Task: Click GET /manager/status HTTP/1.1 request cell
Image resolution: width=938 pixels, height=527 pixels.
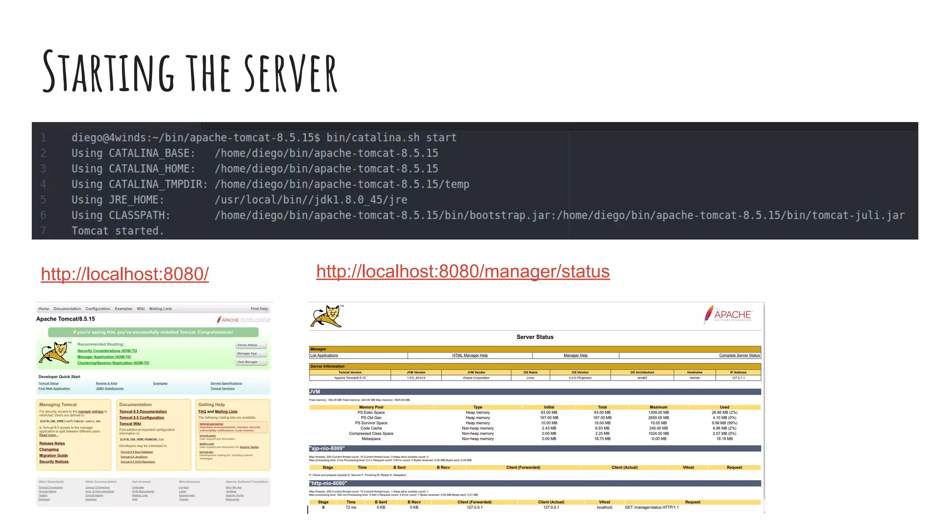Action: [652, 507]
